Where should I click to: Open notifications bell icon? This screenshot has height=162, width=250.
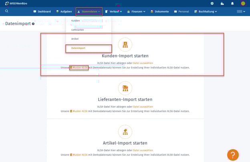pos(232,3)
